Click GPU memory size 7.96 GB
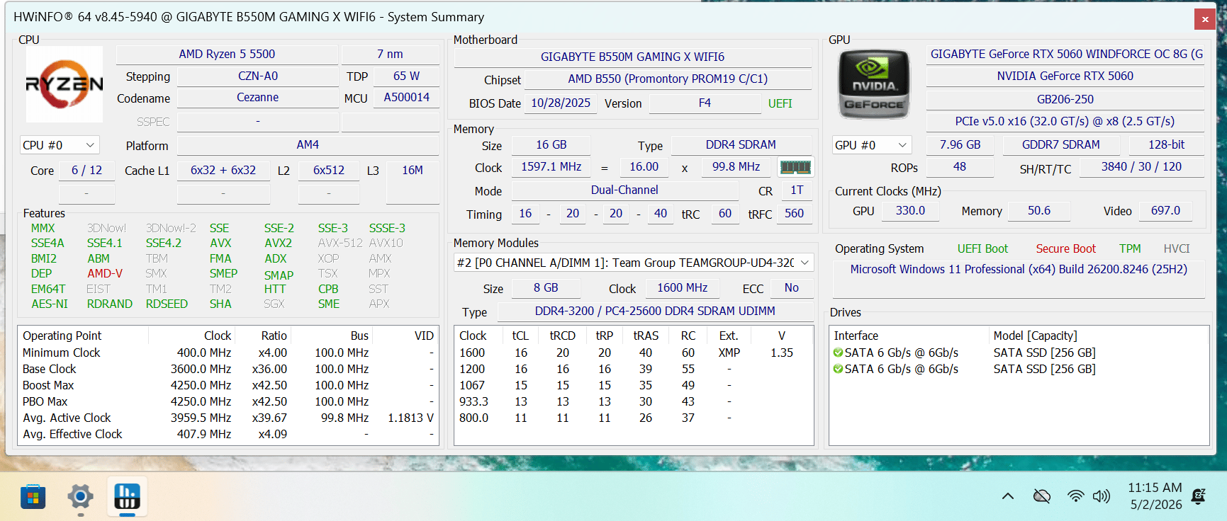 [960, 145]
